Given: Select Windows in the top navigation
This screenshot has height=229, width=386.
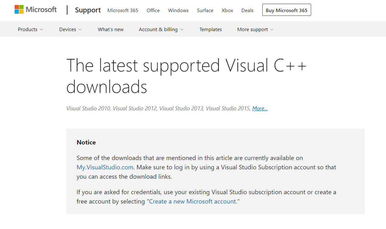Looking at the screenshot, I should coord(178,10).
